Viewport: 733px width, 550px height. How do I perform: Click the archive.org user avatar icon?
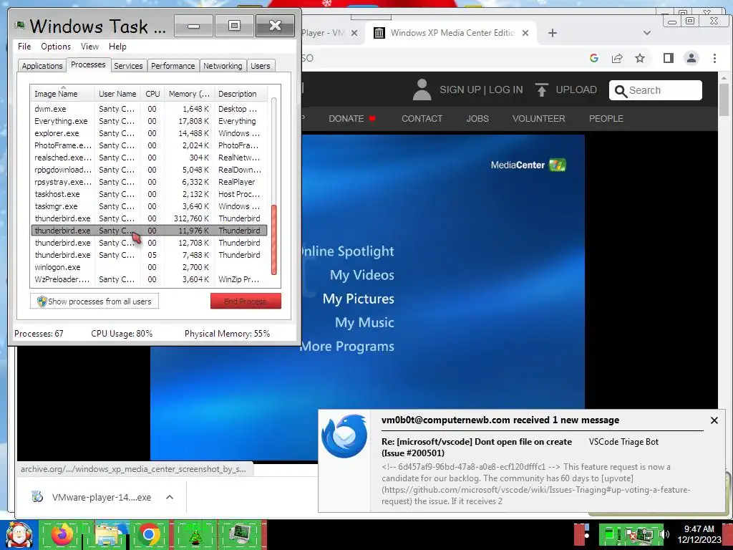pos(422,90)
